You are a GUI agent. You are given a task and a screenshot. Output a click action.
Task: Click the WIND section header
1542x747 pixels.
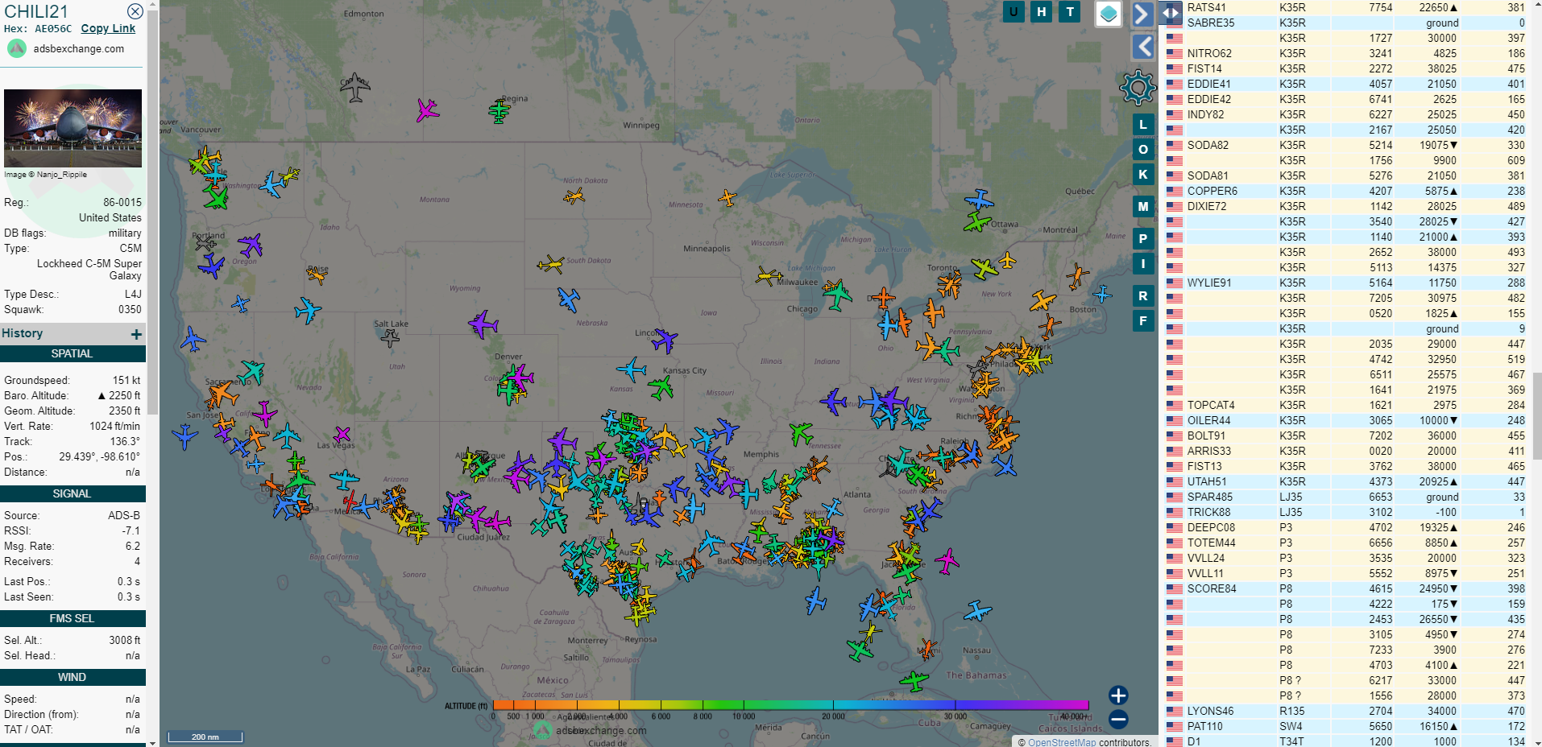click(x=73, y=677)
